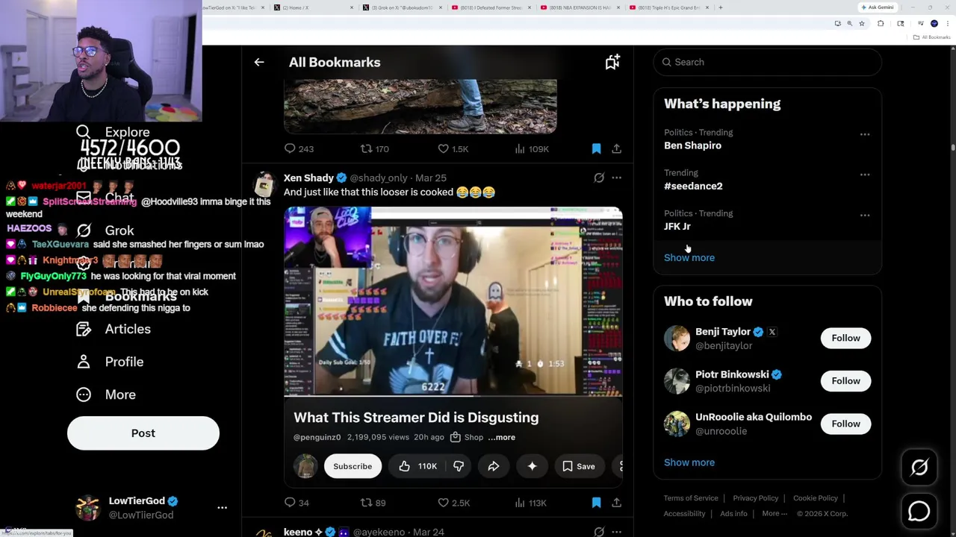
Task: Open options for Ben Shapiro trend
Action: 865,134
